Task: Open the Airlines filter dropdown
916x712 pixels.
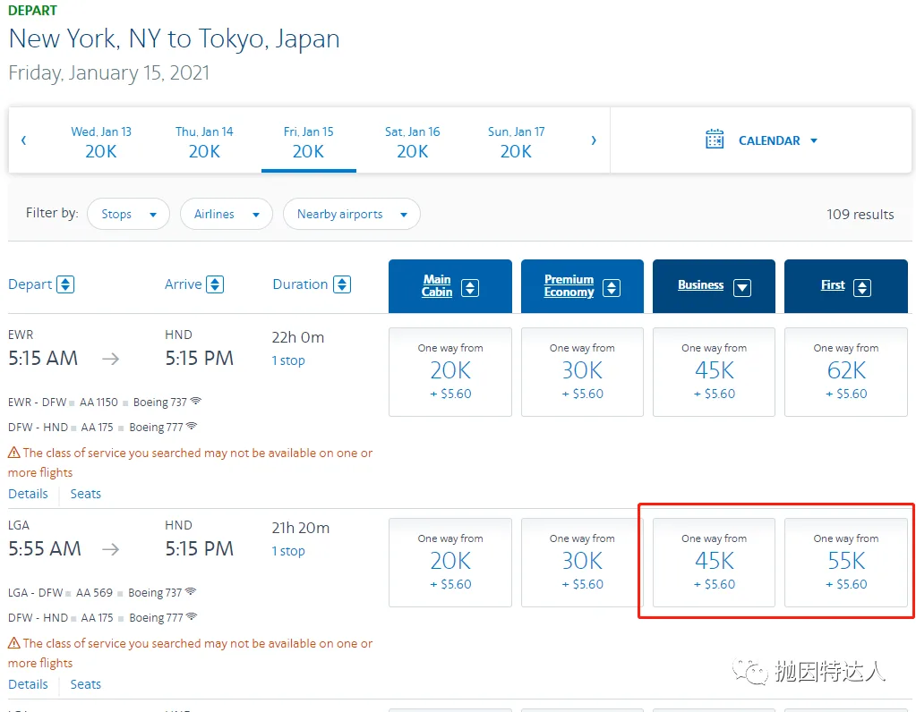Action: [227, 214]
